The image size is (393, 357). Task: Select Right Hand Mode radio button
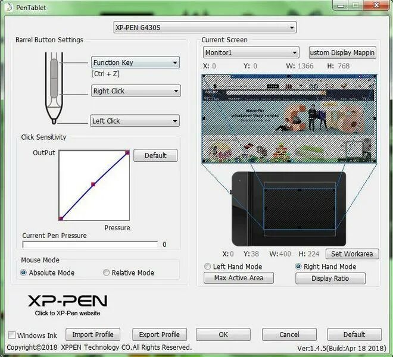click(298, 267)
